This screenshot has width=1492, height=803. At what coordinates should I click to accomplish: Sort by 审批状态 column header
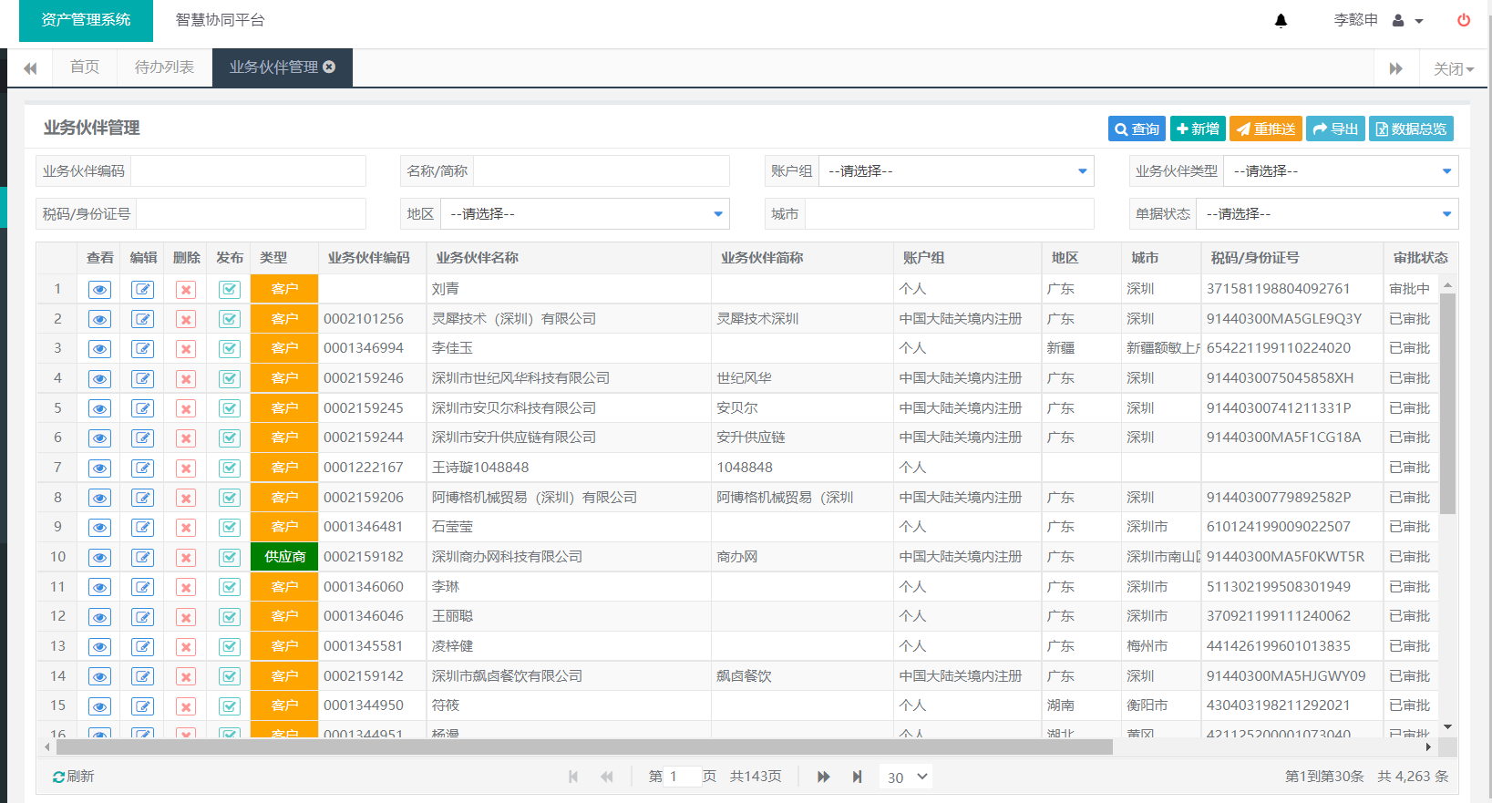[x=1420, y=258]
